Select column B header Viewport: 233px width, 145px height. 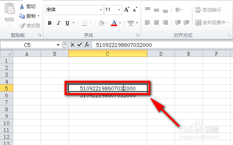click(x=55, y=54)
